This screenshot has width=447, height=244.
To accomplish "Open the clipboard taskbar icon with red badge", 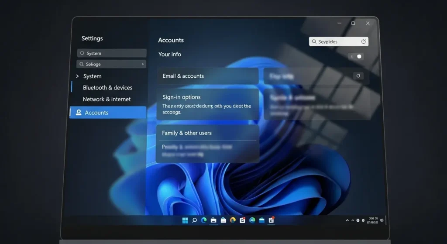I will pos(271,220).
